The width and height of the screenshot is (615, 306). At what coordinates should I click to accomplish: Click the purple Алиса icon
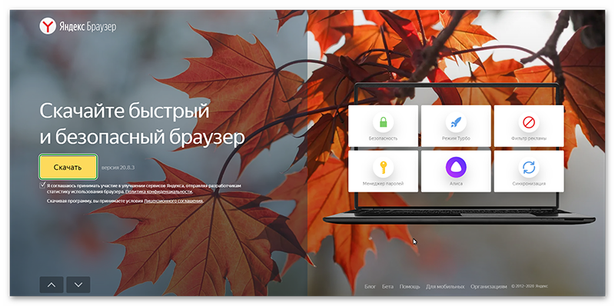pos(456,168)
